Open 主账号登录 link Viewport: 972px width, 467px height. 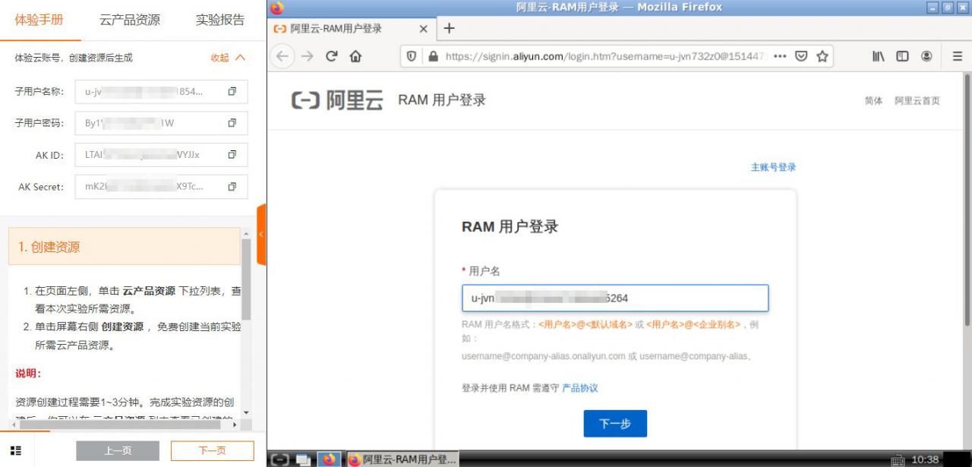click(772, 167)
